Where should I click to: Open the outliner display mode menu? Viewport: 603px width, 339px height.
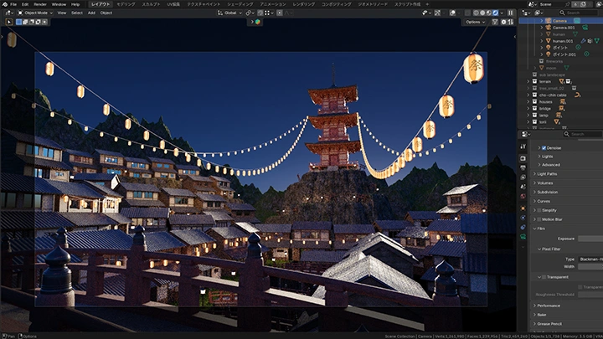click(x=539, y=13)
